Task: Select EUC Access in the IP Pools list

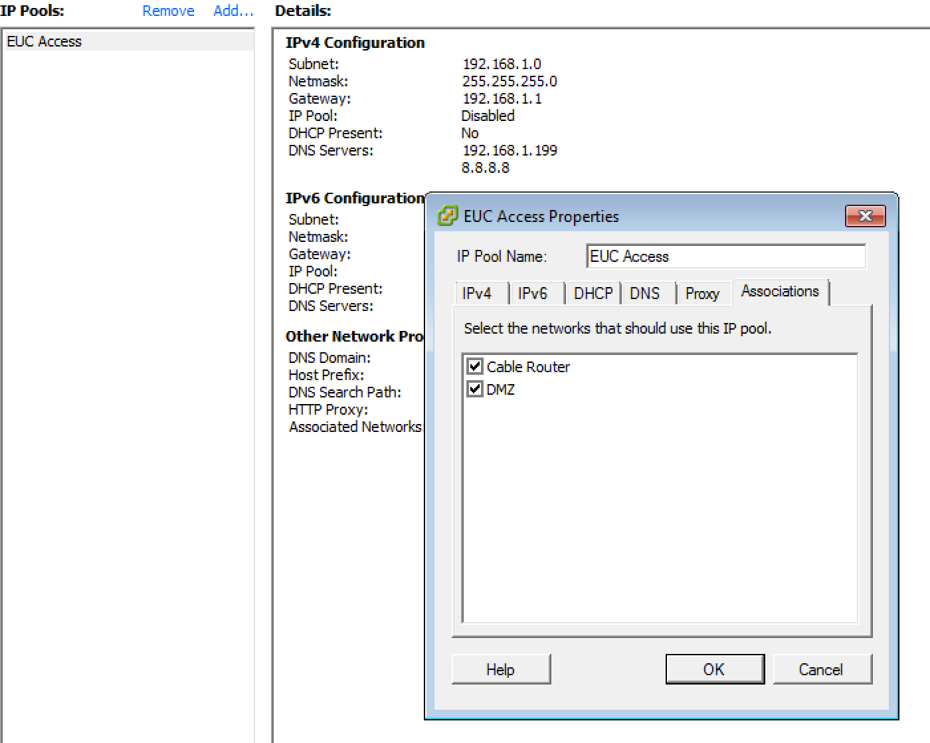Action: point(45,41)
